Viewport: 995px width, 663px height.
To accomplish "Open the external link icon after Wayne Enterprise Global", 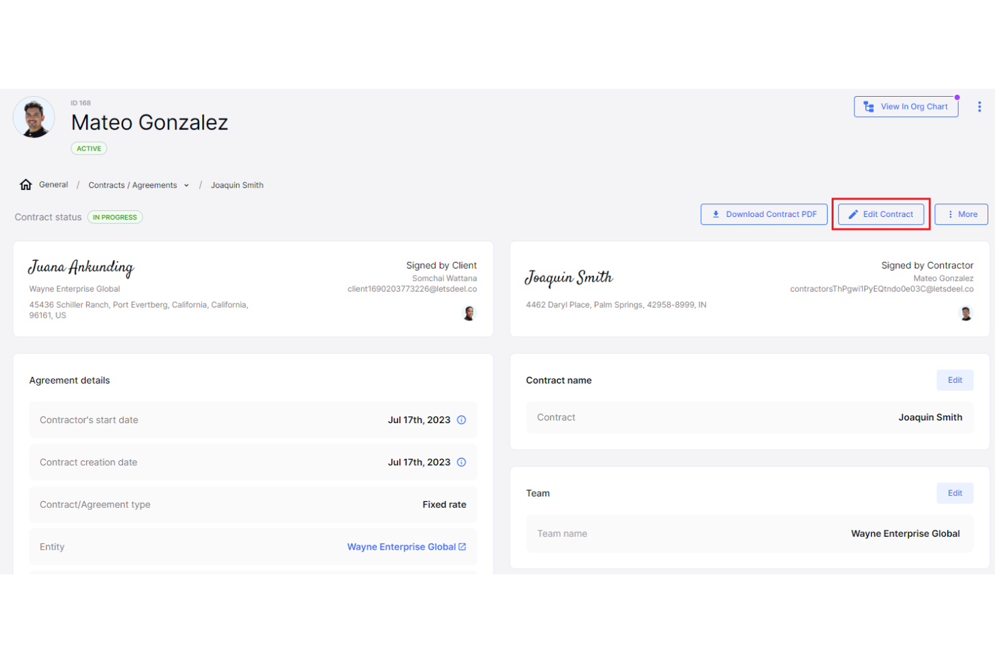I will point(462,546).
